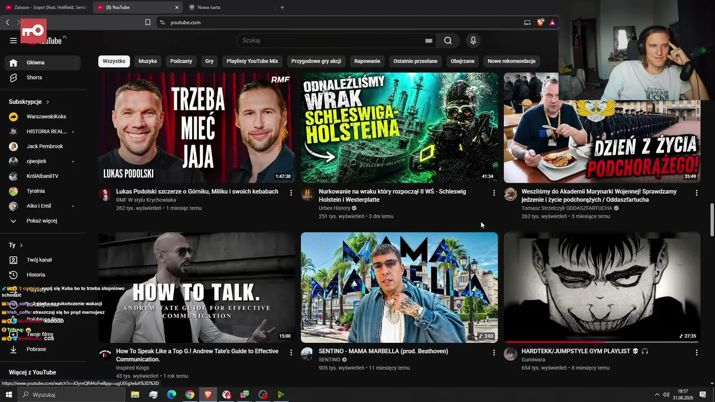Select the Ostatnio przesłane filter chip
The height and width of the screenshot is (402, 715).
[x=416, y=61]
